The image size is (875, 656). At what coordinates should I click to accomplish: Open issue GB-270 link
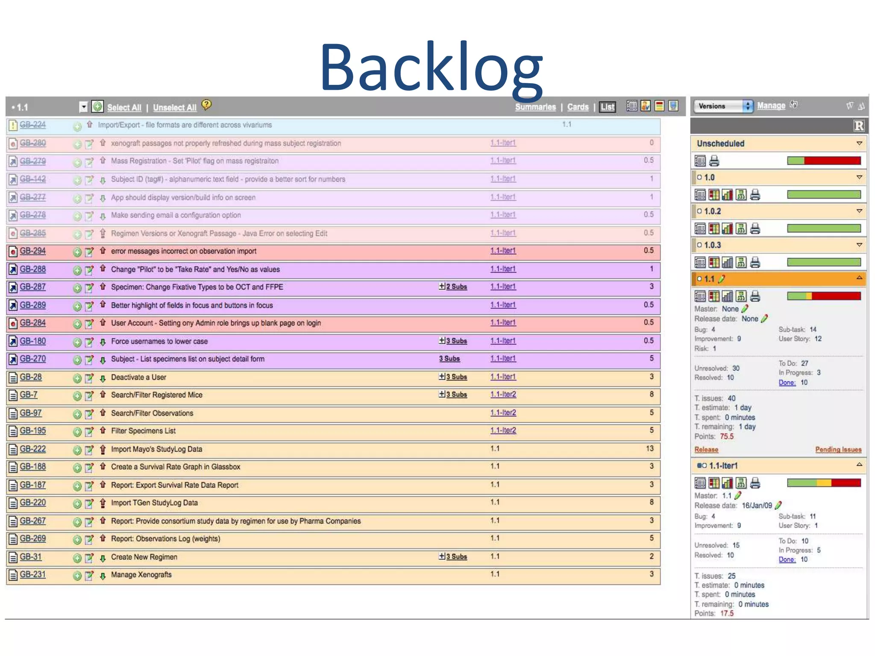click(x=33, y=359)
